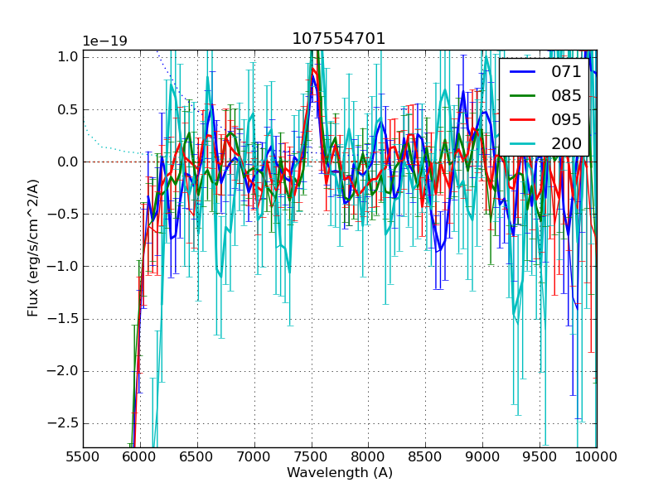The width and height of the screenshot is (663, 497).
Task: Click the cyan line swatch in legend
Action: tap(523, 142)
